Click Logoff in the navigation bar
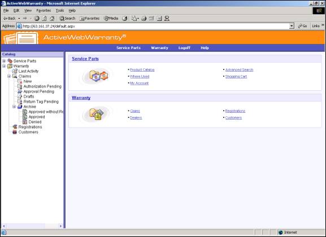 [x=184, y=48]
